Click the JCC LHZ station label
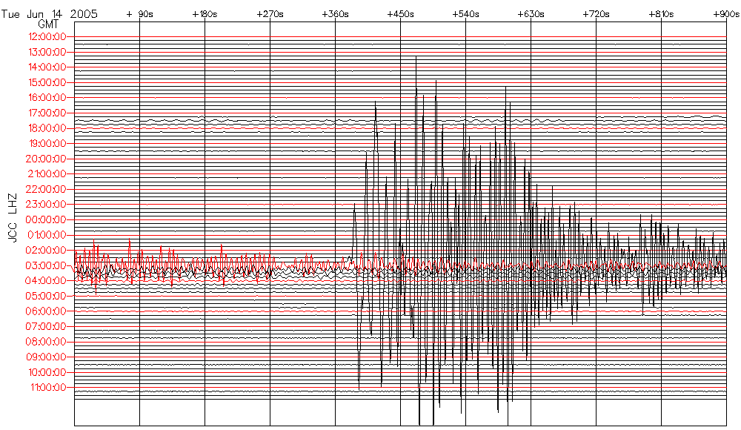Screen dimensions: 741x430 [x=13, y=218]
